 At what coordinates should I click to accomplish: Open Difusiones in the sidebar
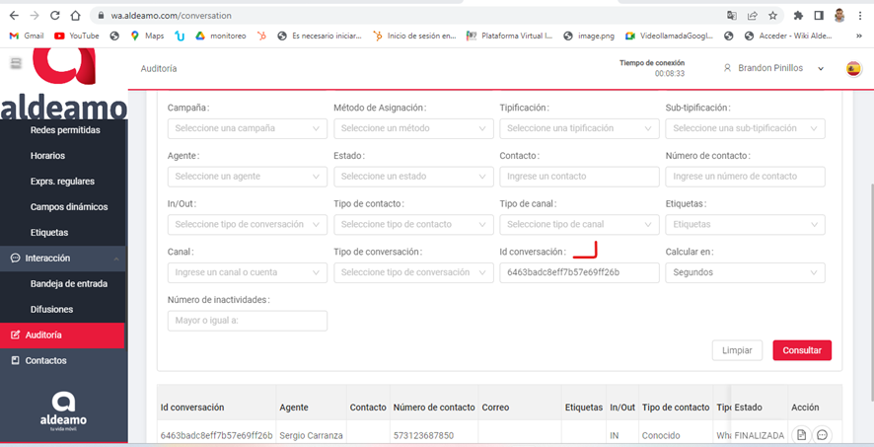(52, 309)
